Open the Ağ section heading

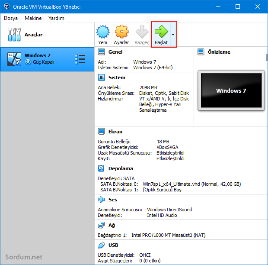pyautogui.click(x=112, y=225)
